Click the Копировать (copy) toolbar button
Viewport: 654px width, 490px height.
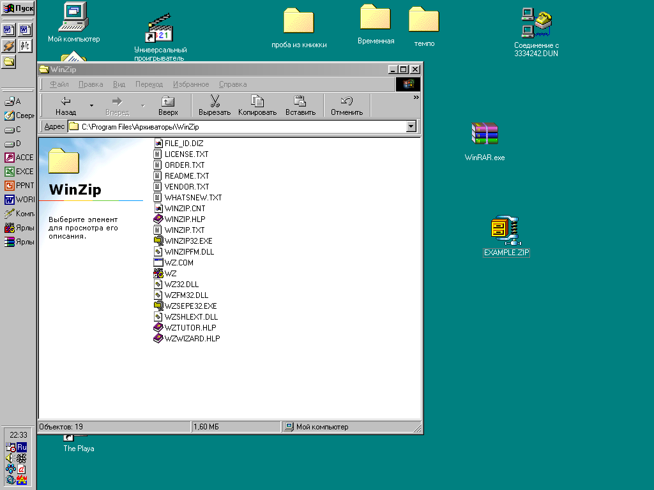pos(257,105)
